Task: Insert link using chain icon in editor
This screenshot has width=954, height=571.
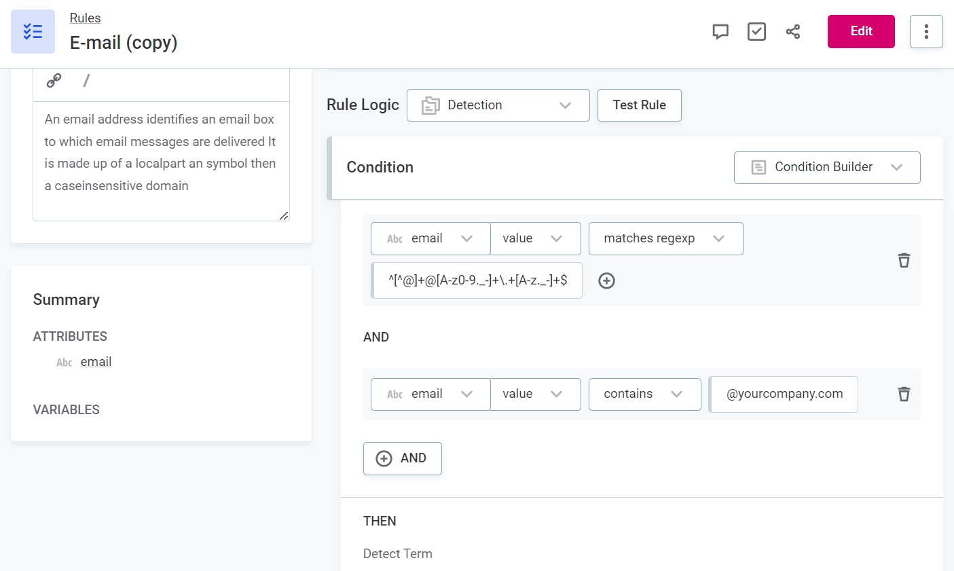Action: pos(54,81)
